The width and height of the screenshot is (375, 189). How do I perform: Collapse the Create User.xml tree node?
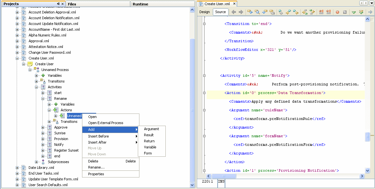click(x=17, y=58)
